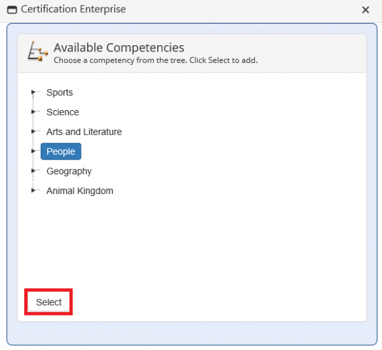Close the Certification Enterprise dialog

365,10
